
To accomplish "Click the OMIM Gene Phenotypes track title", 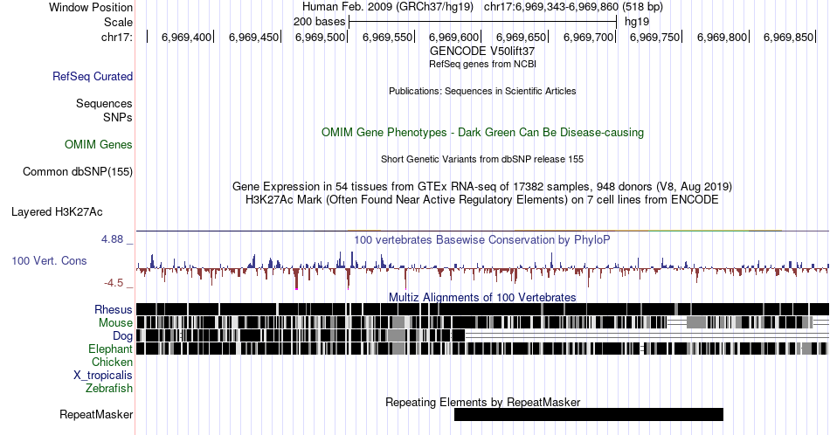I will [482, 132].
